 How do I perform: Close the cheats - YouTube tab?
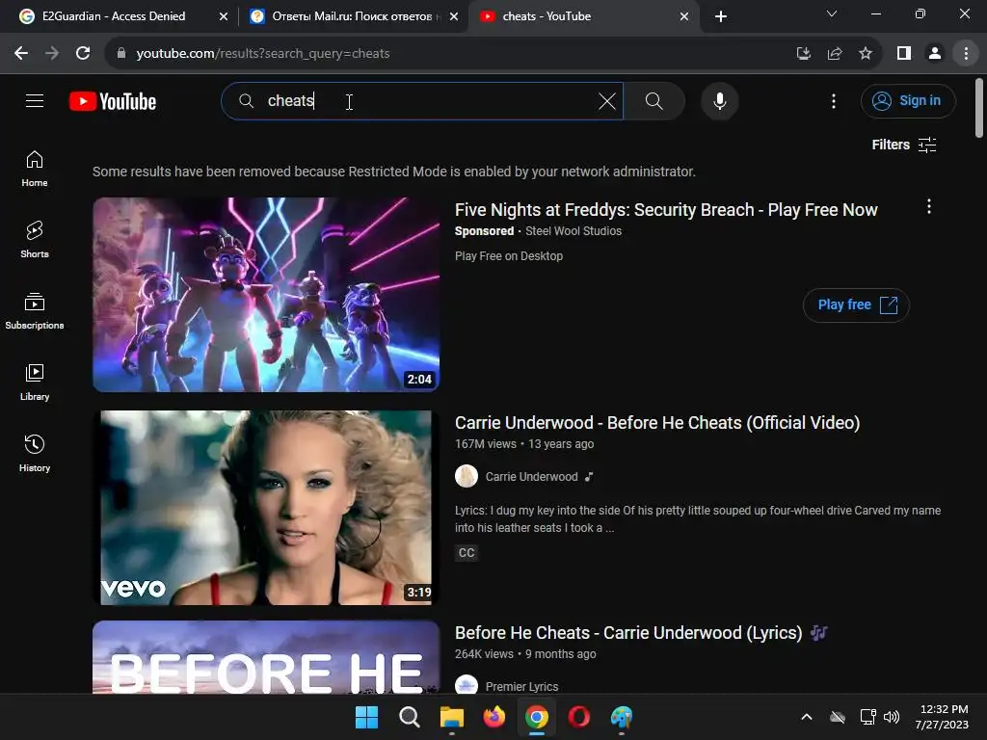coord(684,17)
